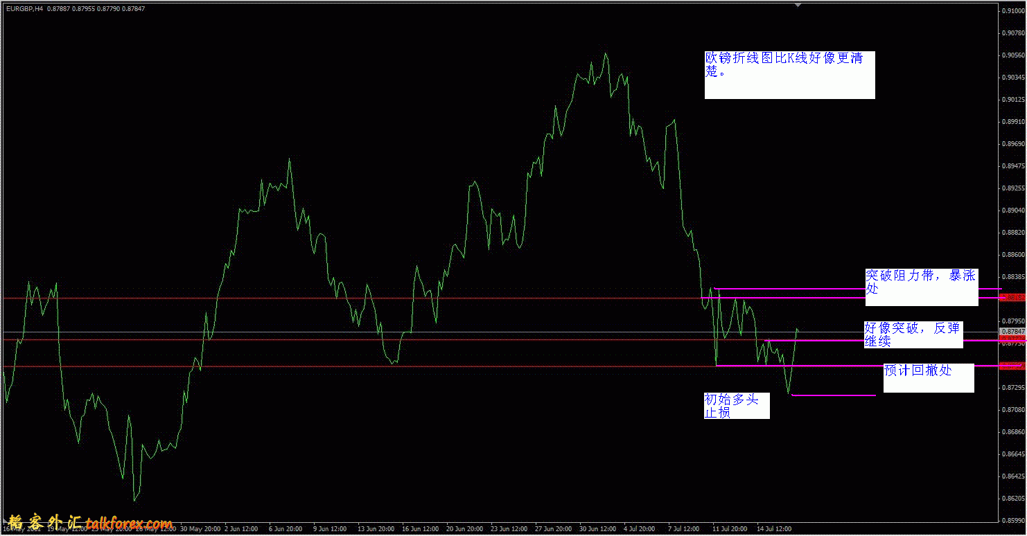
Task: Click the '6 Jun 20:00' time axis label
Action: click(285, 528)
